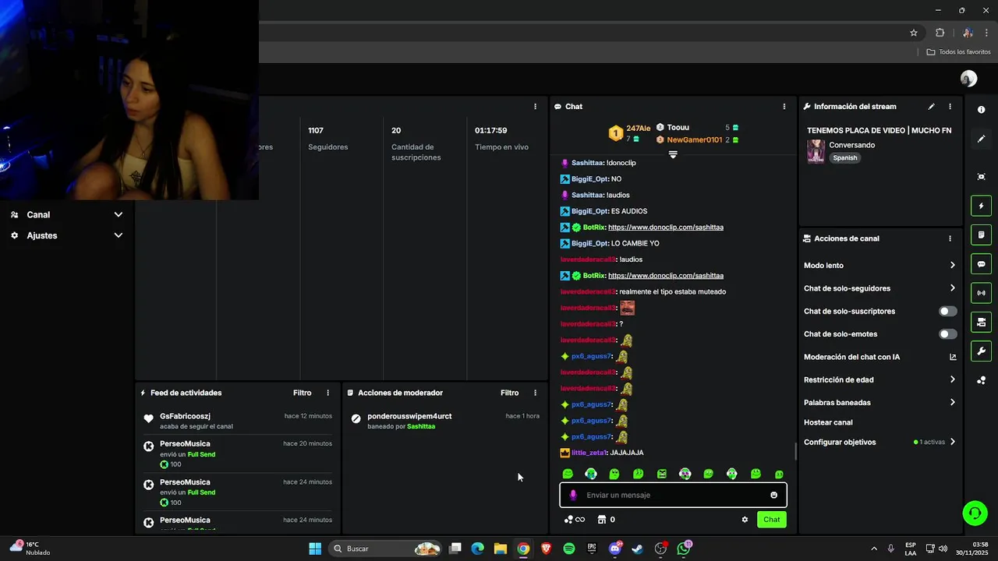Open the user profile avatar menu
This screenshot has height=561, width=998.
point(968,79)
